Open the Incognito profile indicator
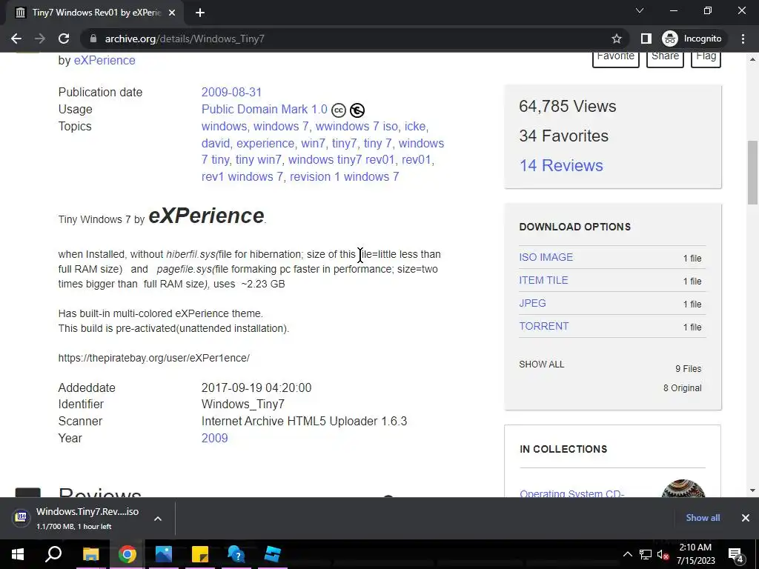Screen dimensions: 759x569 click(x=693, y=39)
